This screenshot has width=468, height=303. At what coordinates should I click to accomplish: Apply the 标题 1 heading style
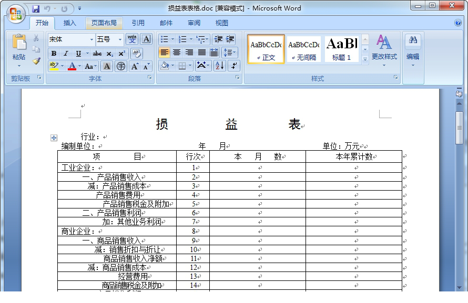[341, 49]
